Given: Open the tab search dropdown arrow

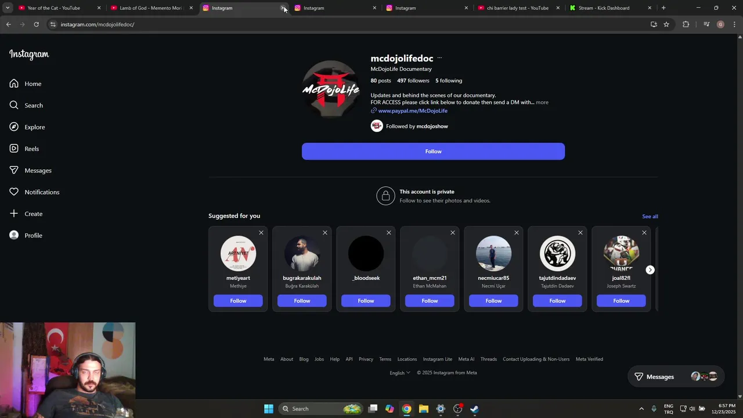Looking at the screenshot, I should pos(8,8).
